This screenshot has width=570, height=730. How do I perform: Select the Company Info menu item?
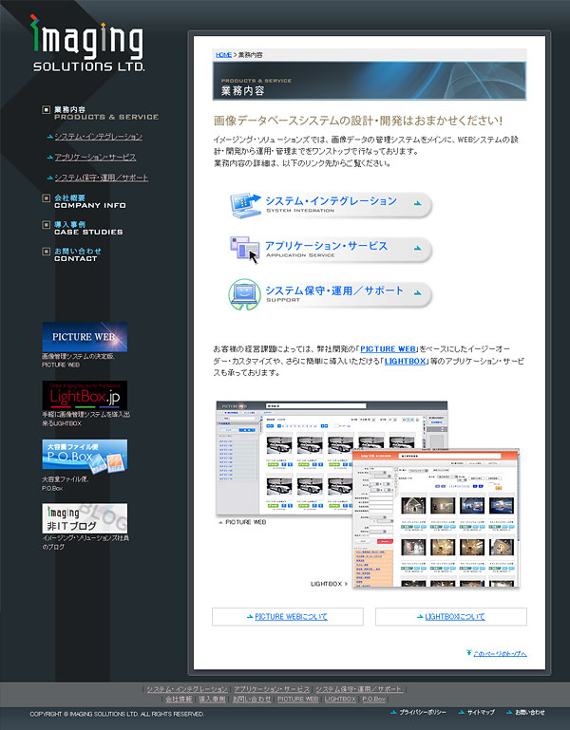(x=89, y=201)
